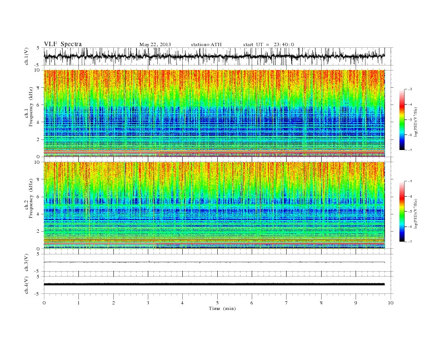Click the "start UT = 23:40:0" header text
Viewport: 440px width, 340px height.
click(268, 44)
